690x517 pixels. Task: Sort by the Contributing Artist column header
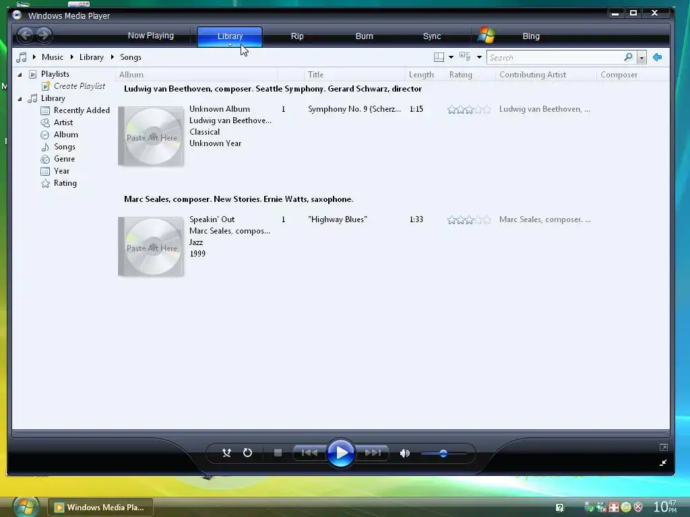tap(546, 75)
